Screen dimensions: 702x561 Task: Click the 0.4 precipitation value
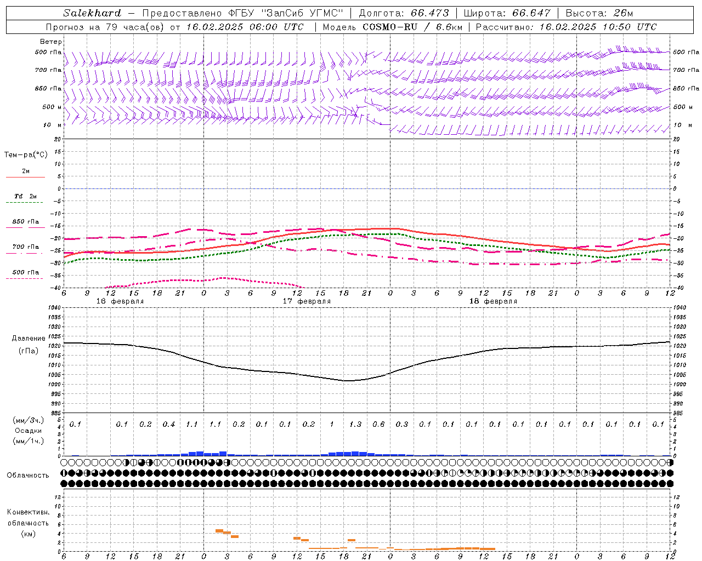pos(169,425)
